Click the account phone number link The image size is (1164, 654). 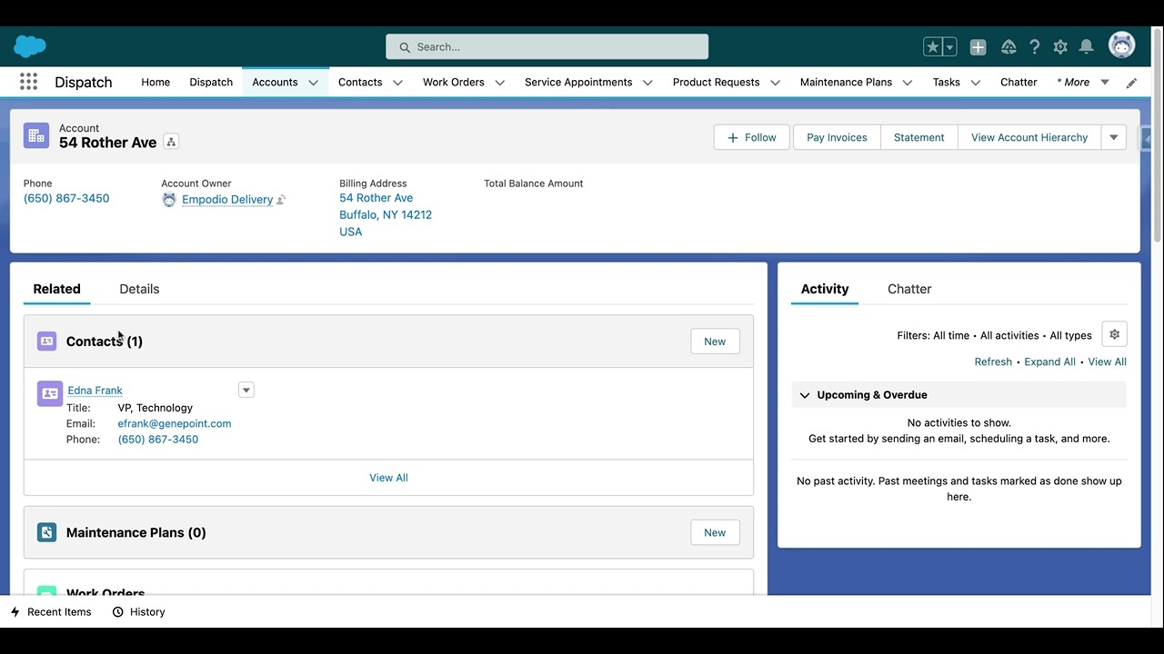66,198
